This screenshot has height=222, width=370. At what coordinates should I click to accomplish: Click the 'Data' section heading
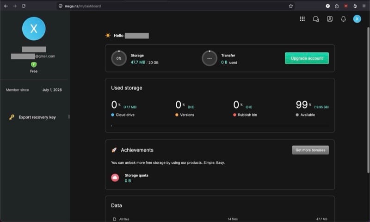[x=117, y=205]
